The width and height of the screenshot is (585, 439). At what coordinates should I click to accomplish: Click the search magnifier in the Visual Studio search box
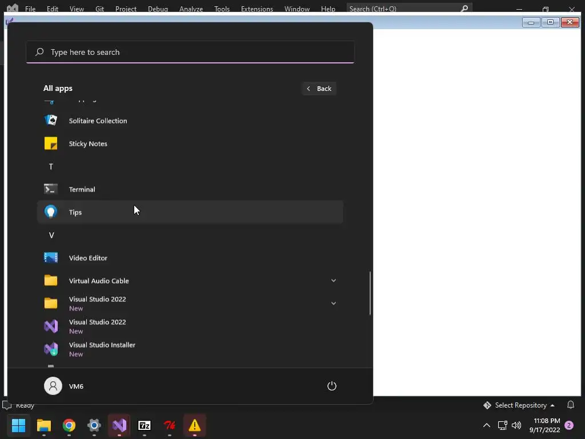click(x=464, y=8)
